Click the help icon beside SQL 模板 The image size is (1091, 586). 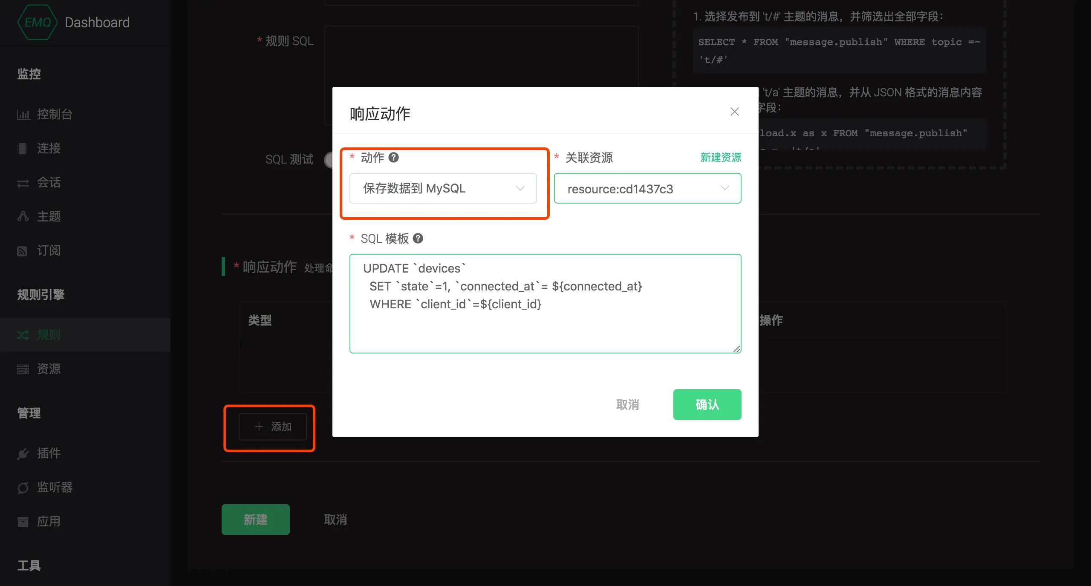(x=418, y=238)
